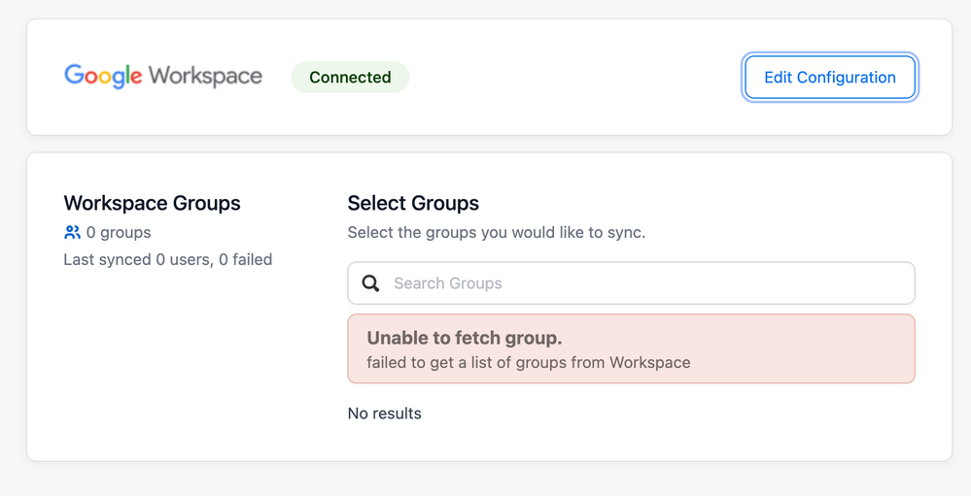Click the Edit Configuration button
971x496 pixels.
[829, 78]
